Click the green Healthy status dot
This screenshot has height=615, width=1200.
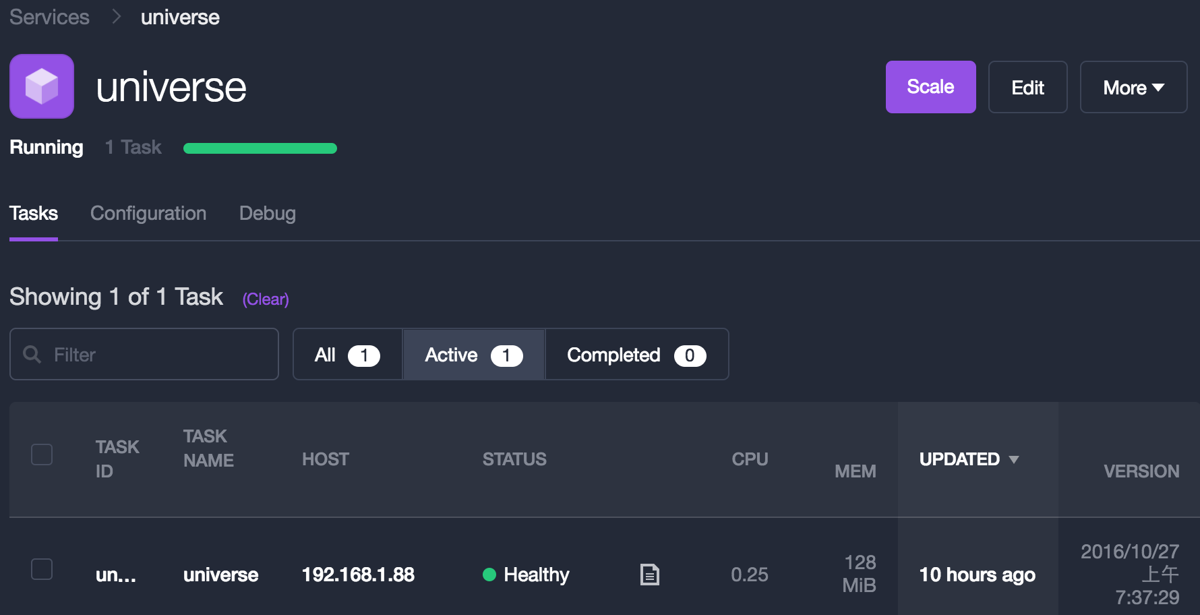pos(489,575)
